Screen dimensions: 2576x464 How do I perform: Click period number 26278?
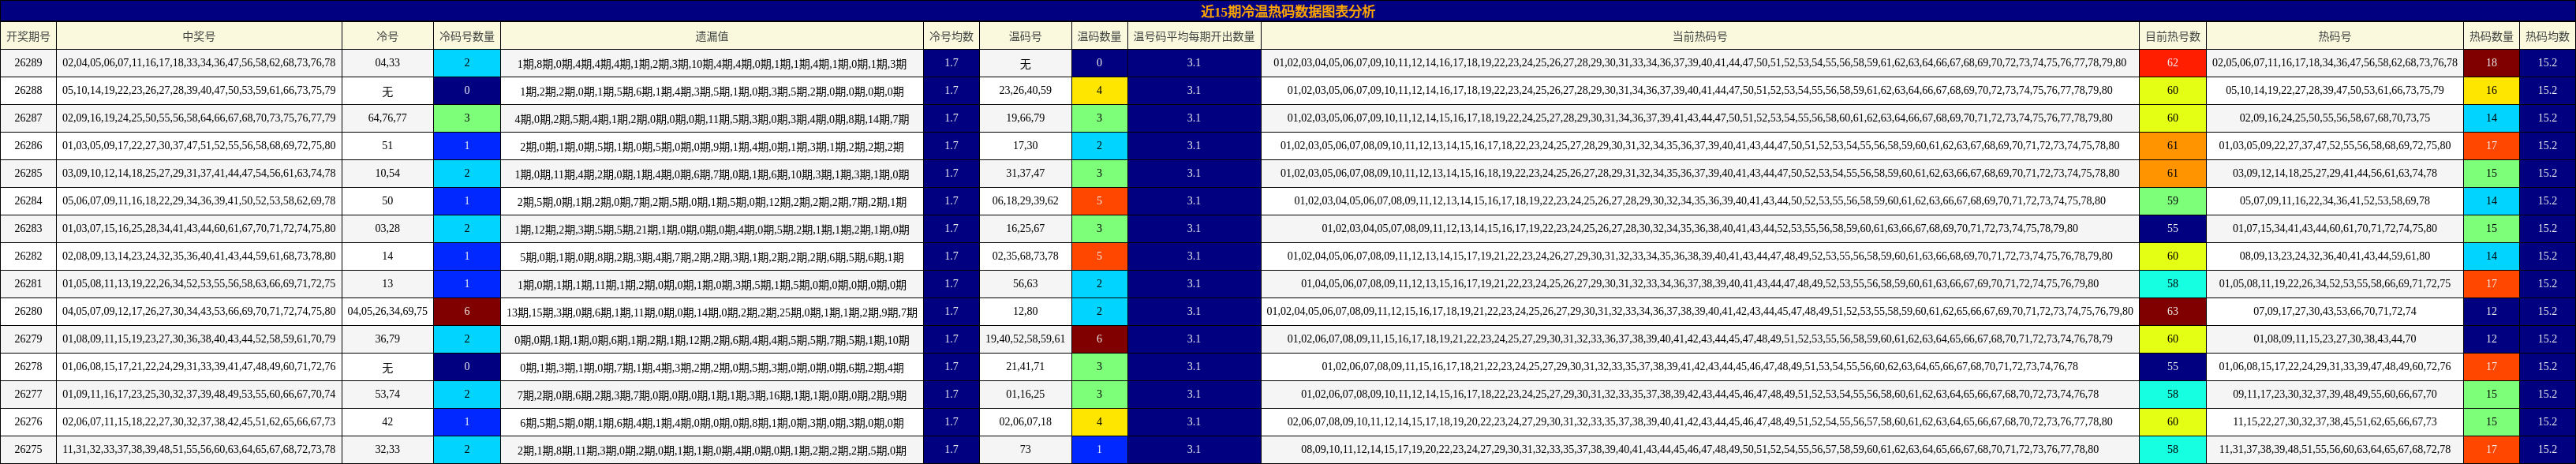(x=28, y=367)
